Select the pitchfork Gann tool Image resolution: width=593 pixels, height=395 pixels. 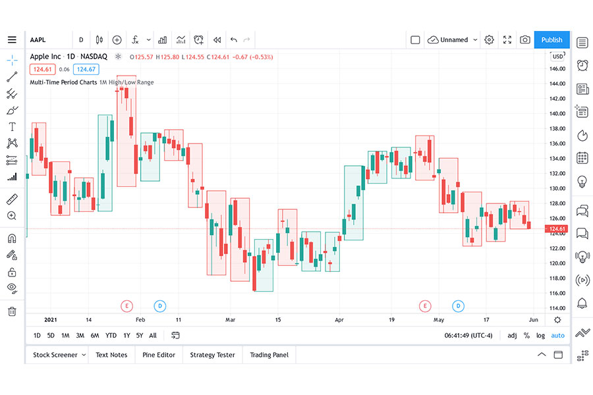tap(12, 93)
